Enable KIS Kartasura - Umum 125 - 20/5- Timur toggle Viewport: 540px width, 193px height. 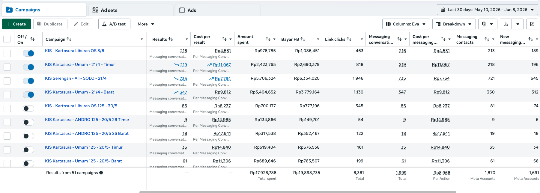click(28, 150)
